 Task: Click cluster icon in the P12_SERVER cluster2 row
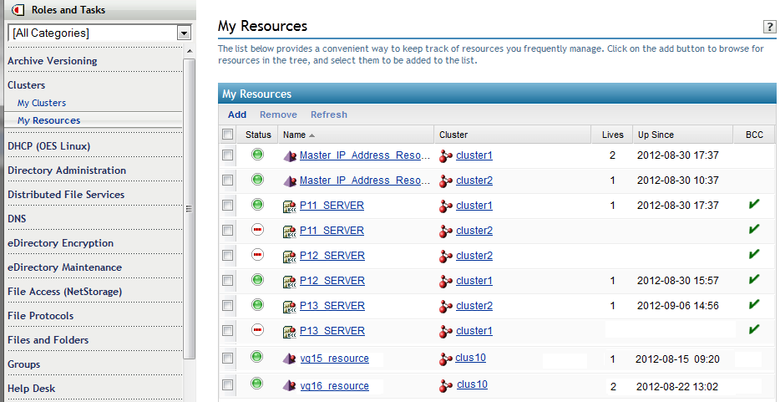[x=446, y=257]
